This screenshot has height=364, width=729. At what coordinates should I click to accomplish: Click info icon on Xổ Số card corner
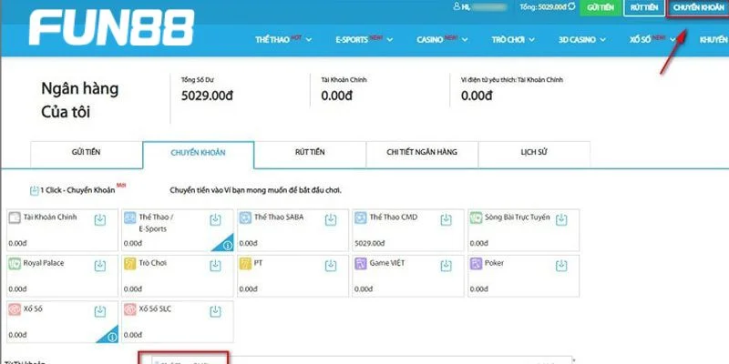[111, 336]
